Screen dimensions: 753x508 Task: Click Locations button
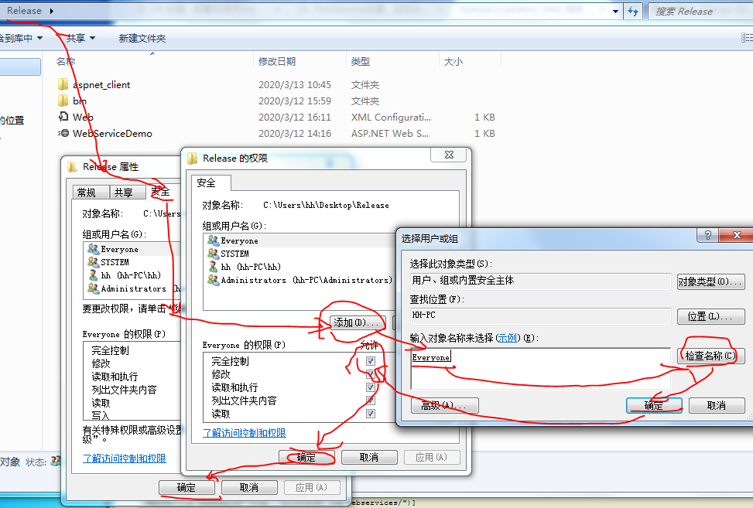(710, 316)
